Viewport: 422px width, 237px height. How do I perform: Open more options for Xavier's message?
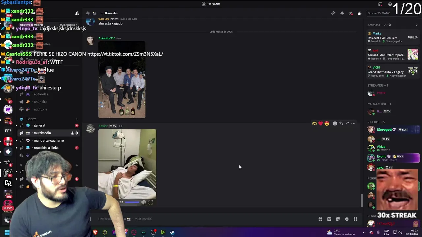click(353, 123)
